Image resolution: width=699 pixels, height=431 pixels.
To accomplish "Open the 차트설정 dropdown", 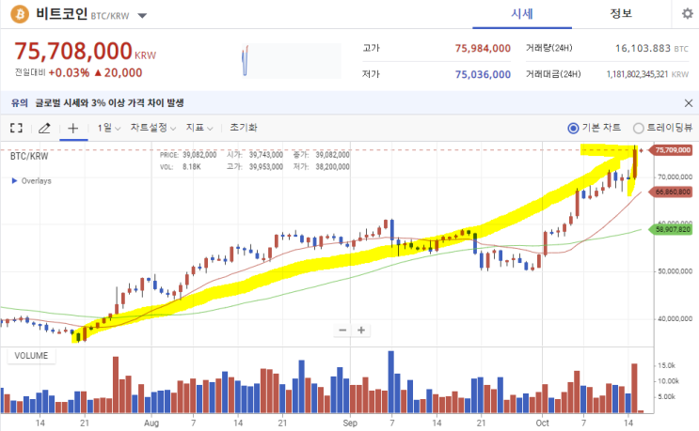I will tap(153, 128).
